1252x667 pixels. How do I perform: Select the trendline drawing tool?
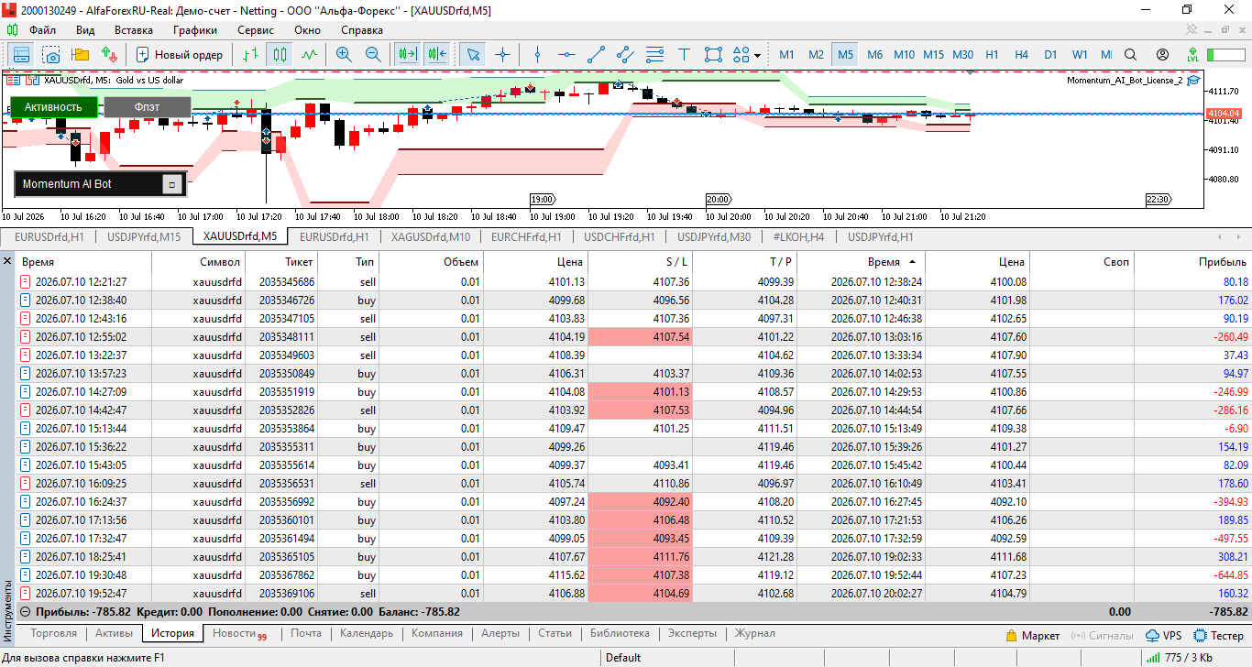[596, 54]
